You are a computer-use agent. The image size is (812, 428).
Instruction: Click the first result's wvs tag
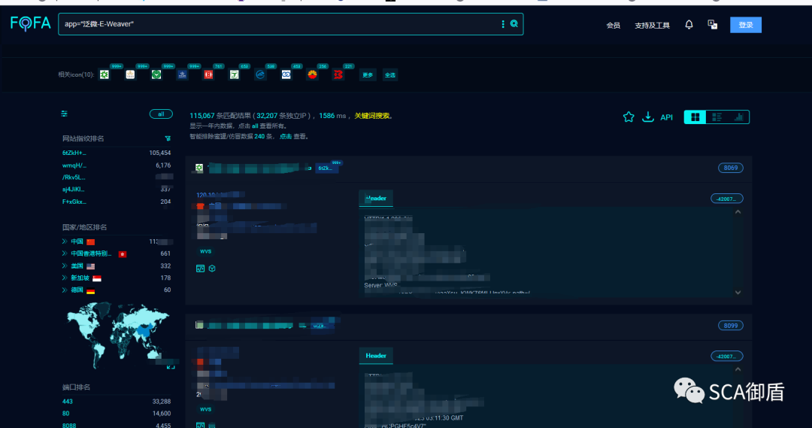click(205, 251)
